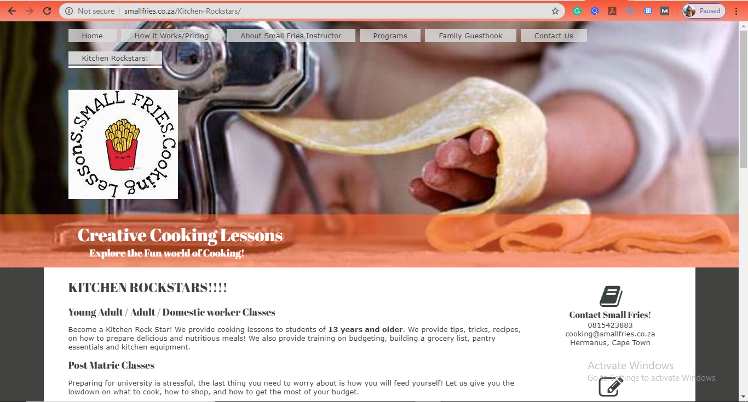748x402 pixels.
Task: Reload the page with the refresh icon
Action: pyautogui.click(x=47, y=11)
